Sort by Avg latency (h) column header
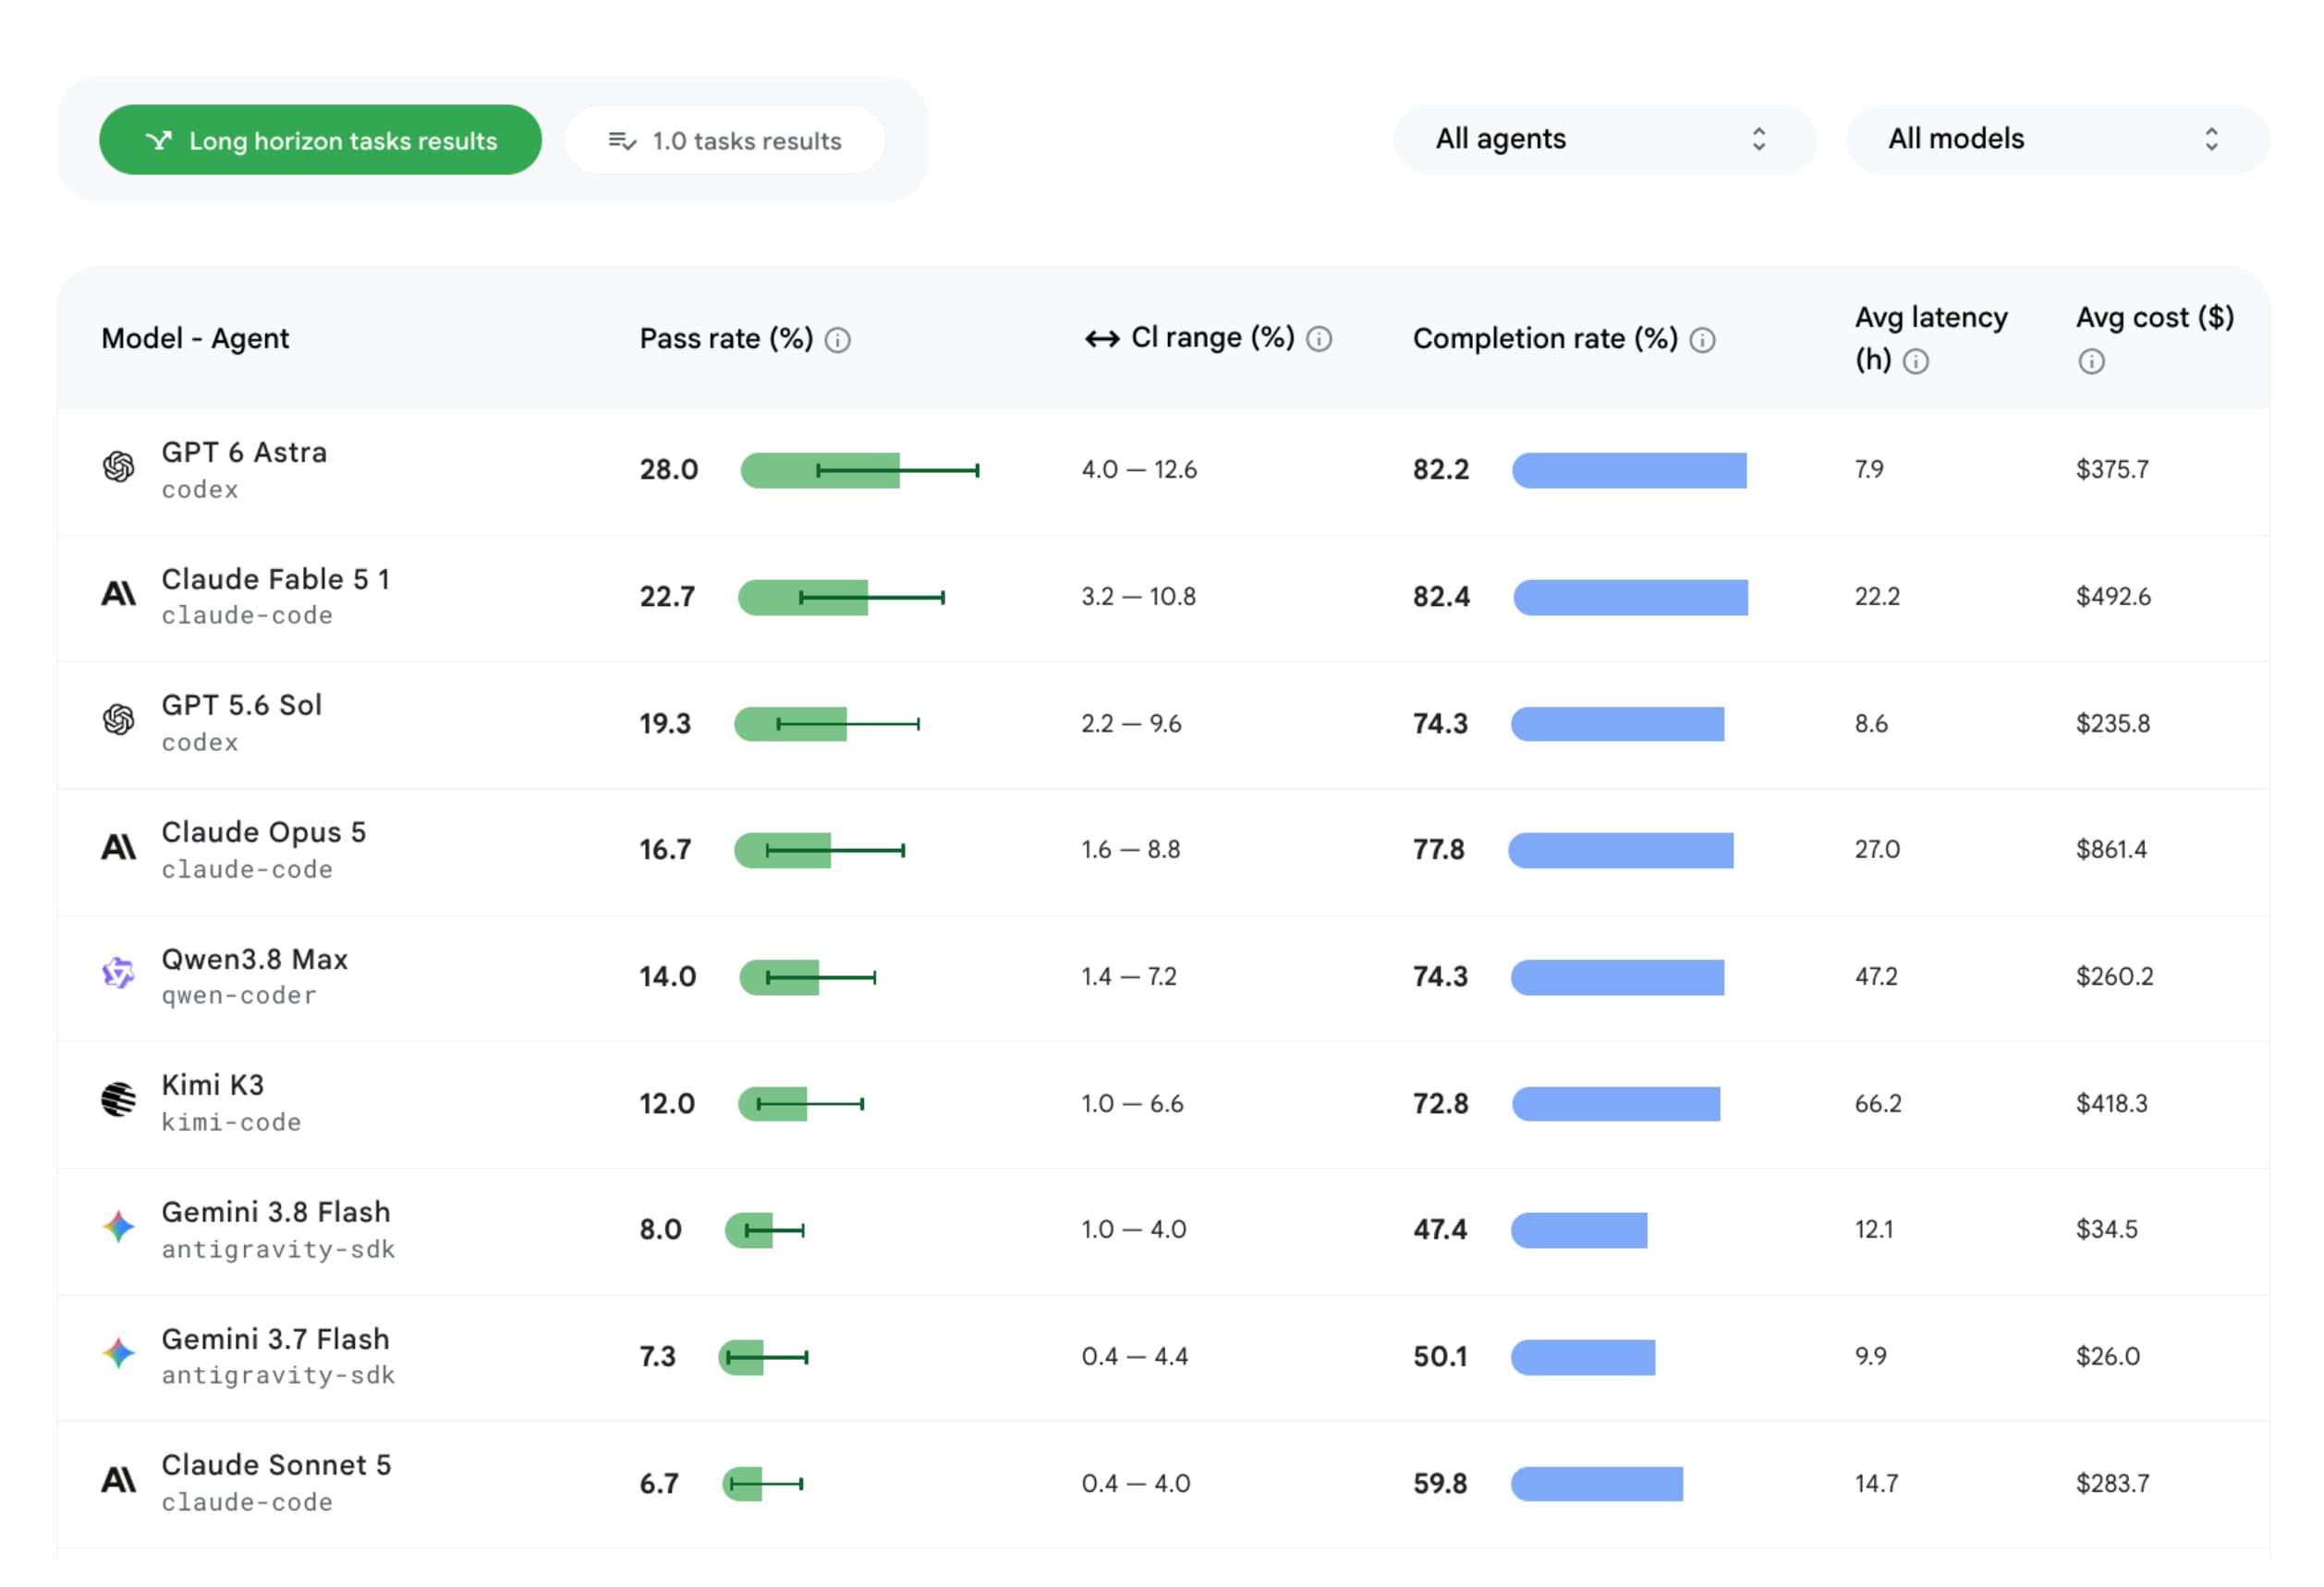 1931,339
